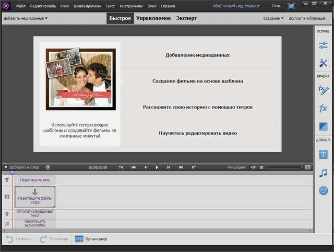334x252 pixels.
Task: Expand the Добавить медиаданные dropdown
Action: [x=25, y=18]
